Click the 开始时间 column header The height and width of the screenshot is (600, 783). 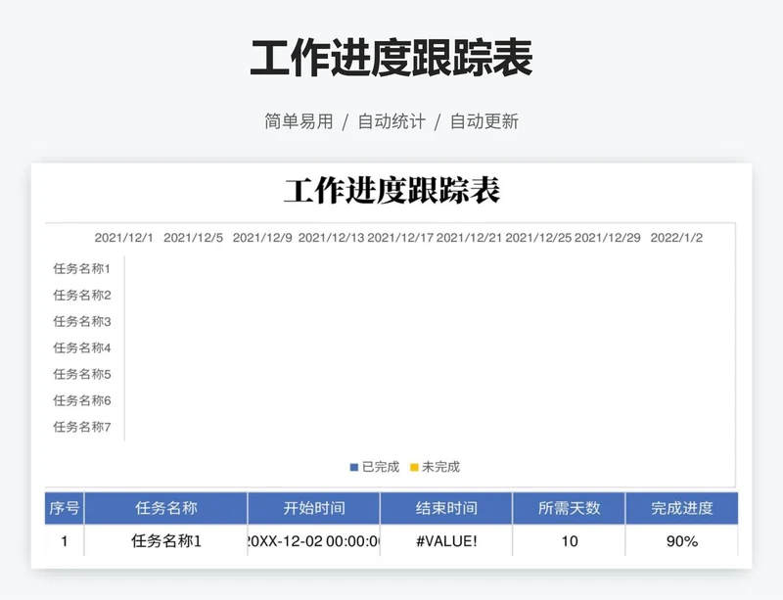click(x=313, y=507)
